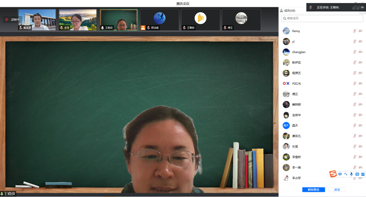This screenshot has width=366, height=197.
Task: Select the 王晓侠 video thumbnail with green border
Action: click(118, 19)
